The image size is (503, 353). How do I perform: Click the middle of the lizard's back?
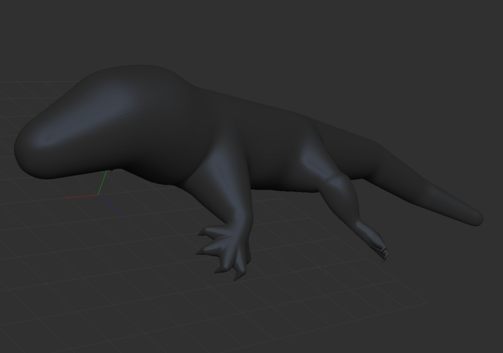click(x=260, y=118)
